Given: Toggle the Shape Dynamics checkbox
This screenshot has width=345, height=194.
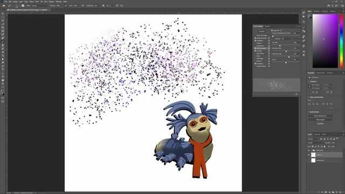Looking at the screenshot, I should point(255,38).
